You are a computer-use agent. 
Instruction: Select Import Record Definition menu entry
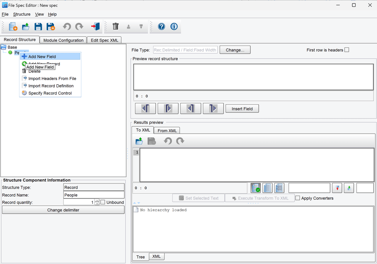tap(50, 86)
